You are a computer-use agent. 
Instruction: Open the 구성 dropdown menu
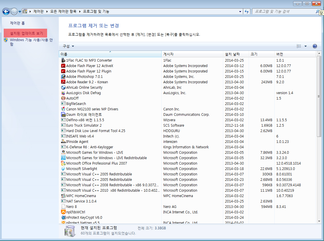click(69, 46)
